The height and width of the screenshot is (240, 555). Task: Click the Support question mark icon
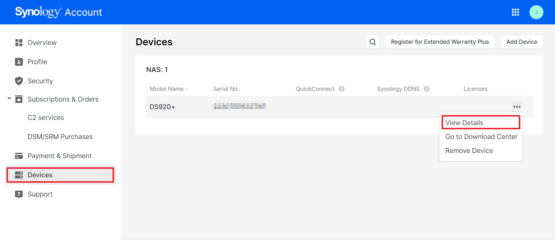19,194
